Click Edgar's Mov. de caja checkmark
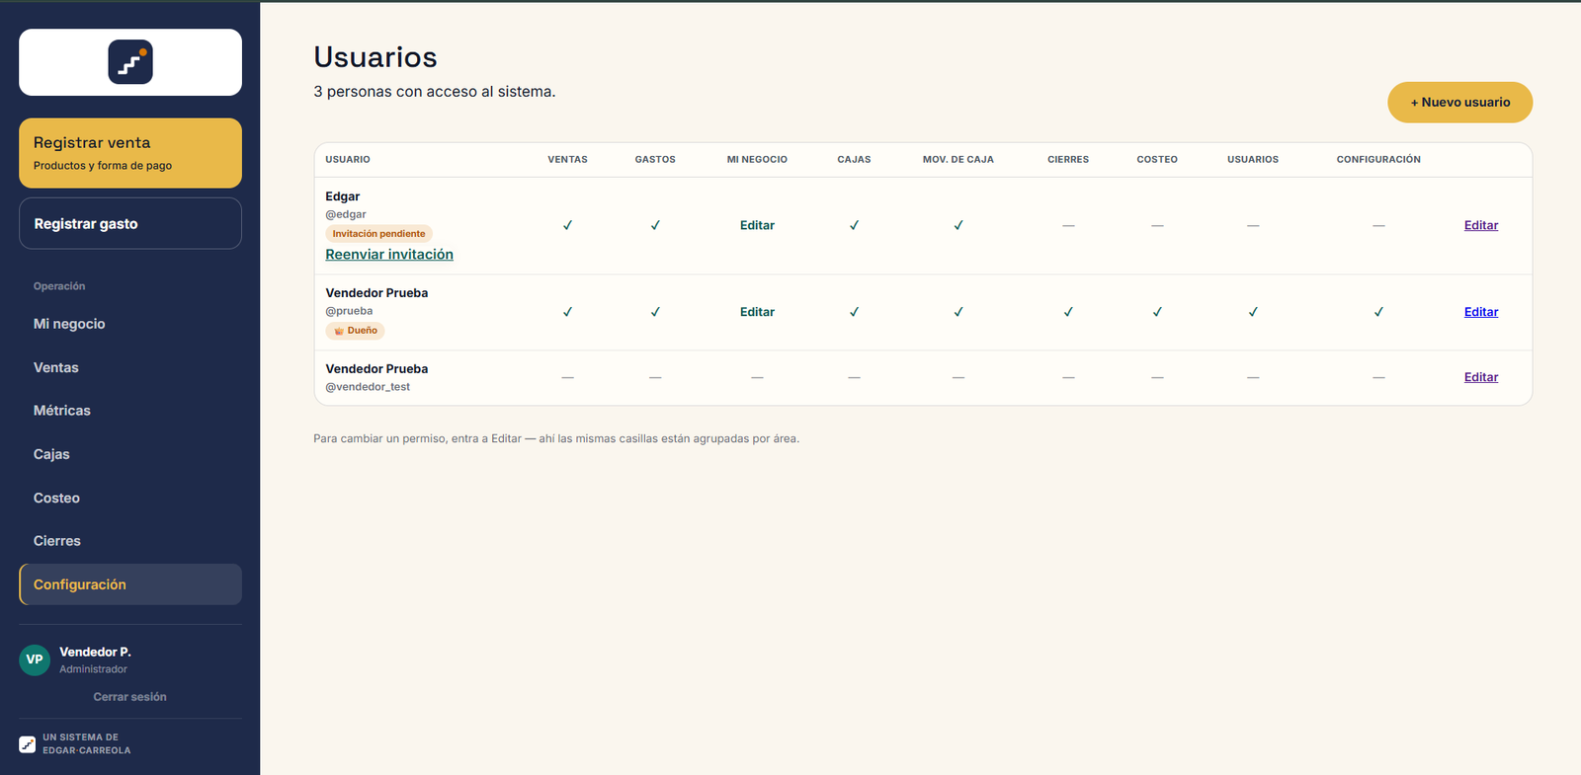 click(x=958, y=225)
